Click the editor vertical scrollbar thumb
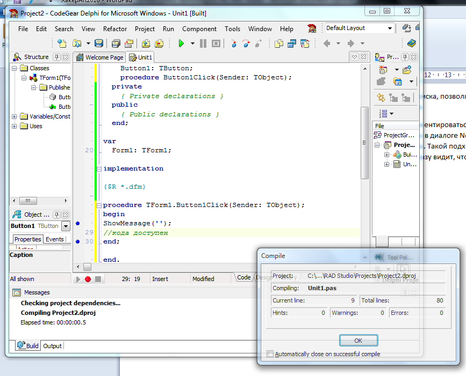Viewport: 466px width, 376px height. 364,143
